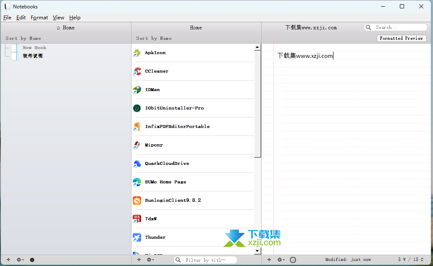Viewport: 433px width, 266px height.
Task: Click the Home house icon
Action: (58, 28)
